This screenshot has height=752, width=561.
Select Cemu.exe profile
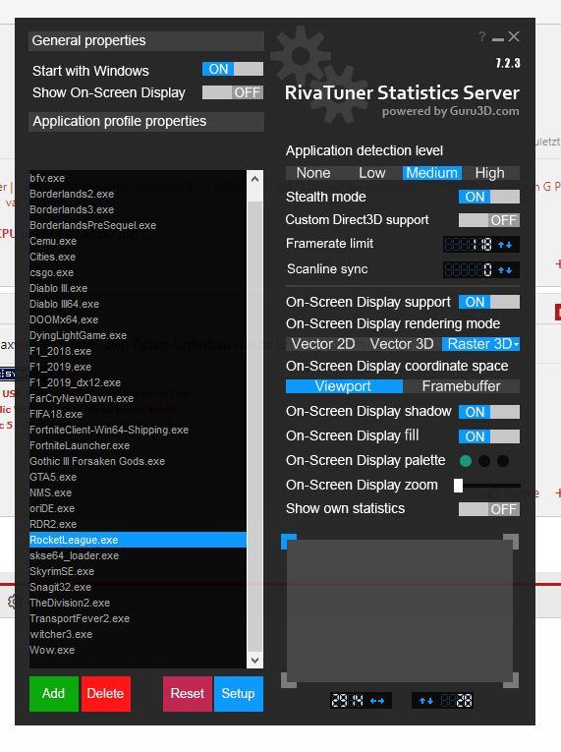pyautogui.click(x=139, y=241)
